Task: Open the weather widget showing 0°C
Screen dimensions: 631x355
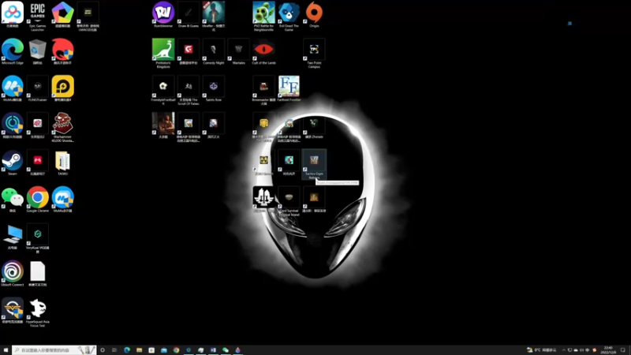Action: pyautogui.click(x=542, y=350)
